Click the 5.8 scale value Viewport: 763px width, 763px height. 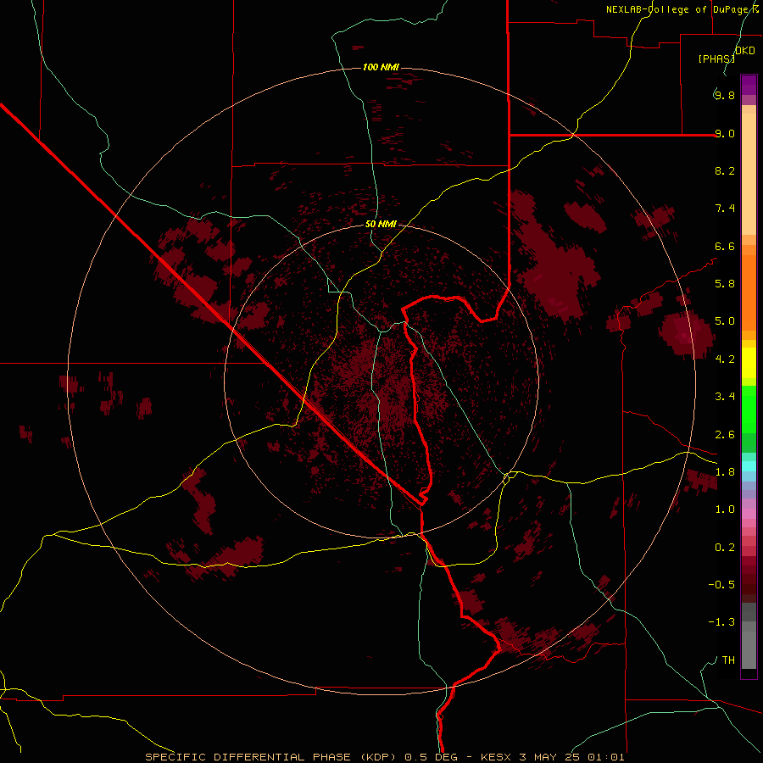click(x=725, y=283)
